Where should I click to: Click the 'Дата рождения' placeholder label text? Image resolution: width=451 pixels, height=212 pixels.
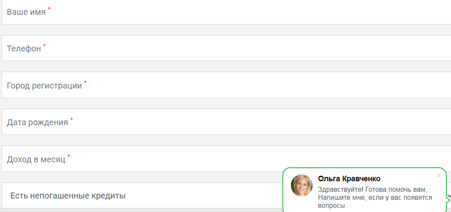pos(38,122)
